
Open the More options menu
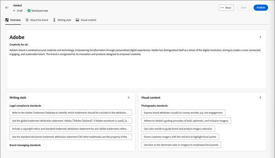(x=226, y=8)
